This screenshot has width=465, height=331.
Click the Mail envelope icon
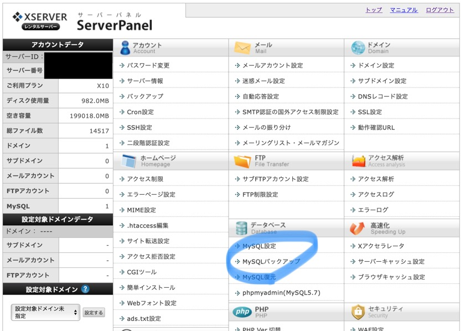click(x=242, y=48)
